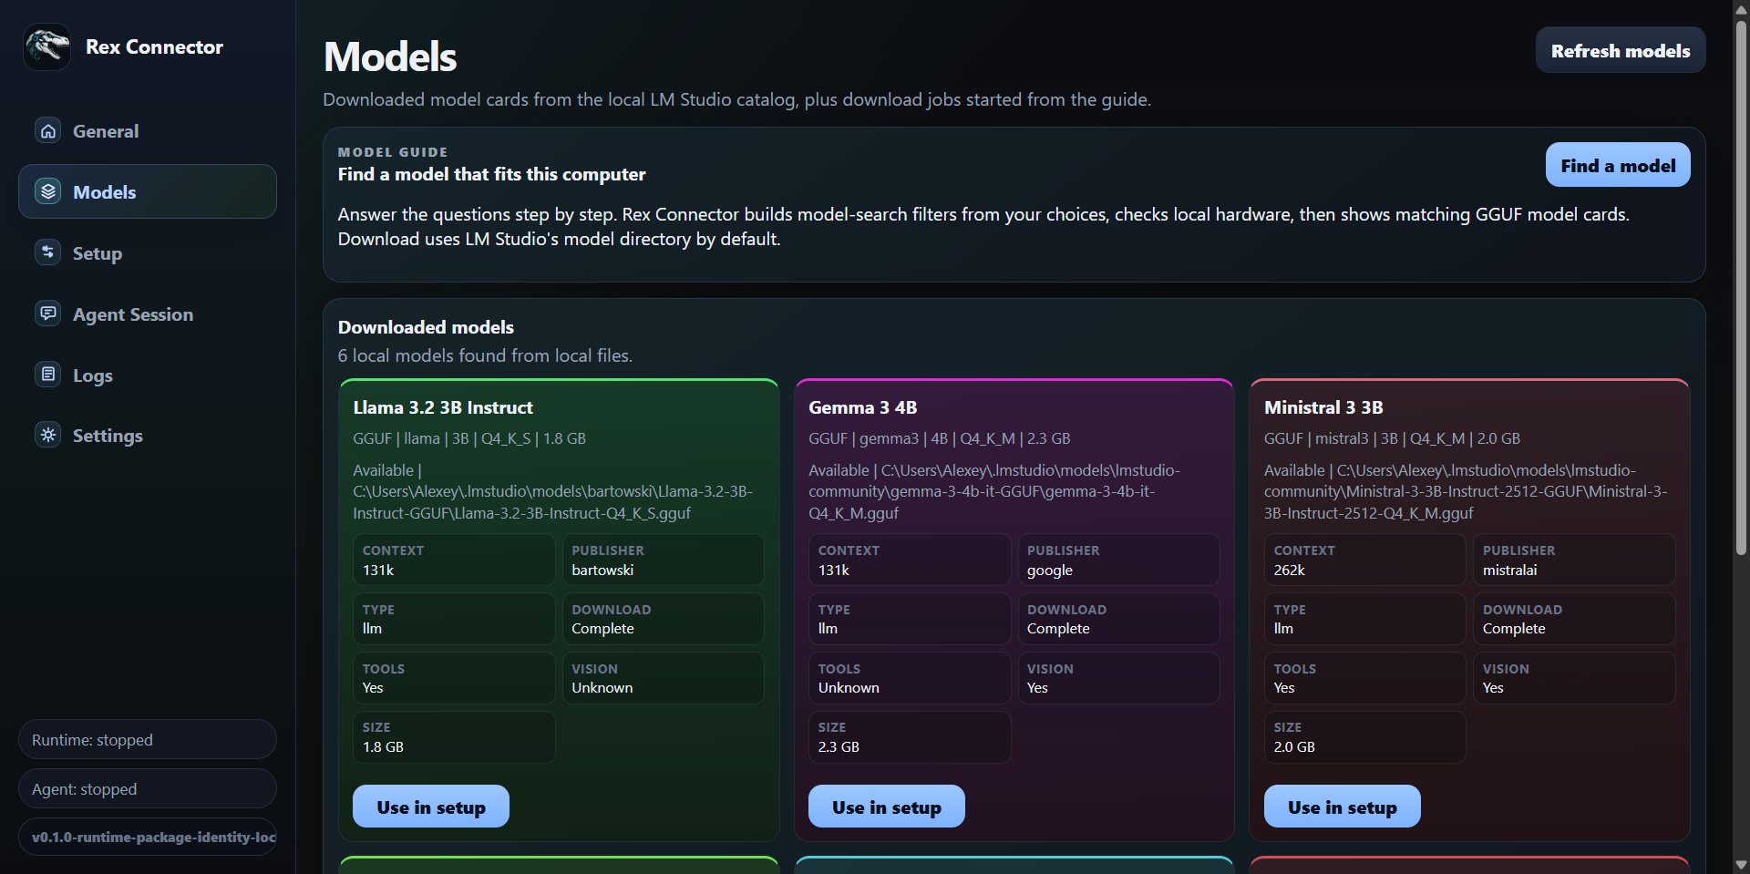Click the Logs document icon

coord(48,375)
